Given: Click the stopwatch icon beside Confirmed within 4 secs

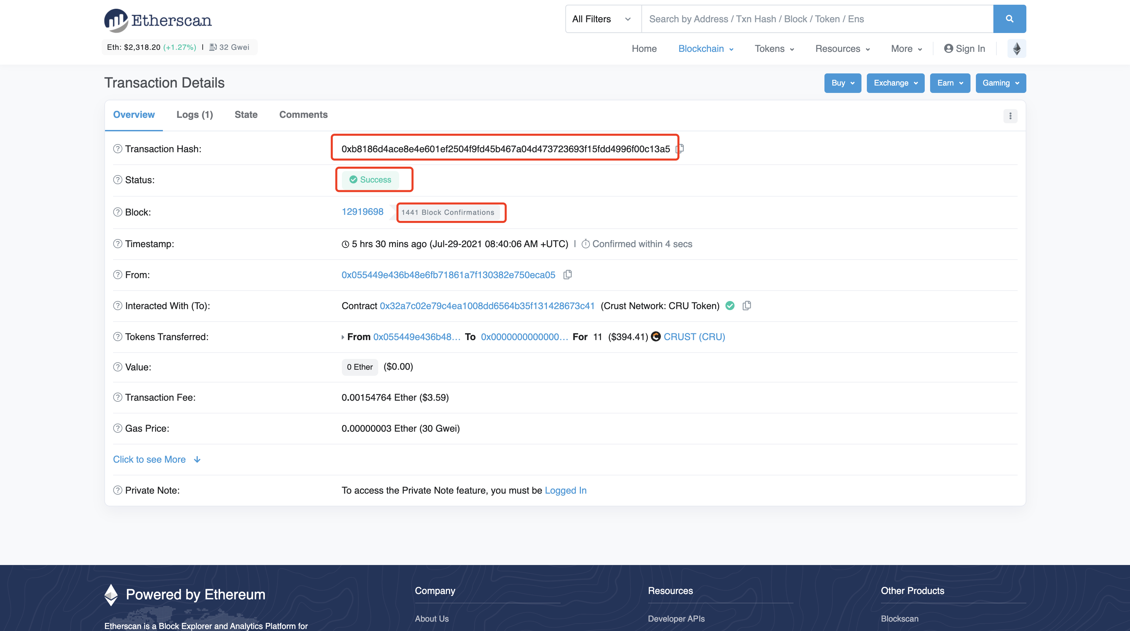Looking at the screenshot, I should tap(586, 244).
